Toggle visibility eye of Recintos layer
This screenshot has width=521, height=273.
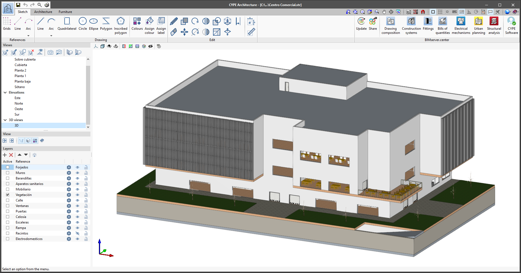click(77, 233)
